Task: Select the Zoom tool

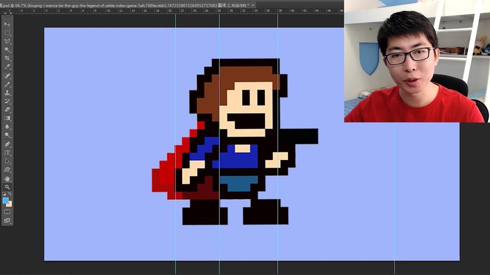Action: point(7,187)
